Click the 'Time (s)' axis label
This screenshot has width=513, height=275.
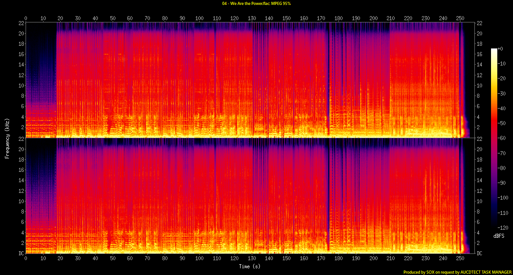[250, 266]
